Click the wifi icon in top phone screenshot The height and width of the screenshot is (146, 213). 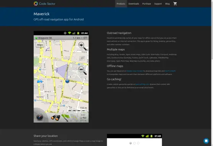tap(69, 33)
